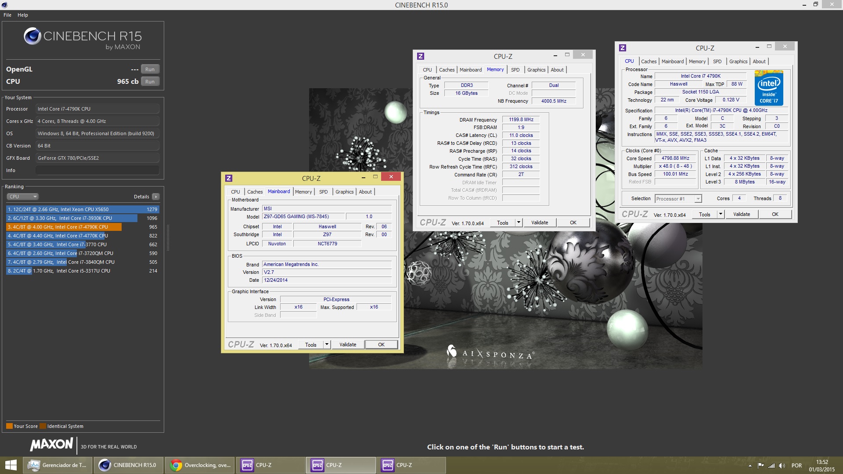The height and width of the screenshot is (474, 843).
Task: Click the Core Speed value 4798.88 MHz
Action: 675,158
